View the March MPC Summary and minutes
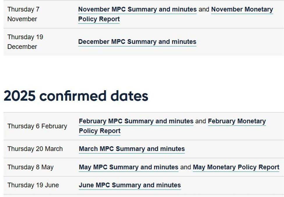284x197 pixels. pos(132,149)
